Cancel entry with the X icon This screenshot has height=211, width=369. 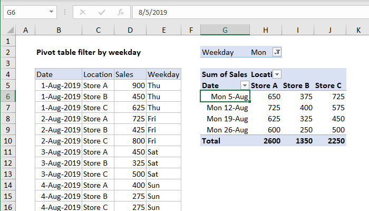tap(83, 12)
